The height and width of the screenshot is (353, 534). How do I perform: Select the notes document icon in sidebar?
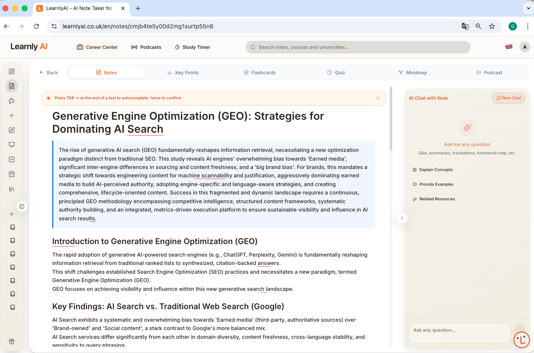tap(12, 86)
